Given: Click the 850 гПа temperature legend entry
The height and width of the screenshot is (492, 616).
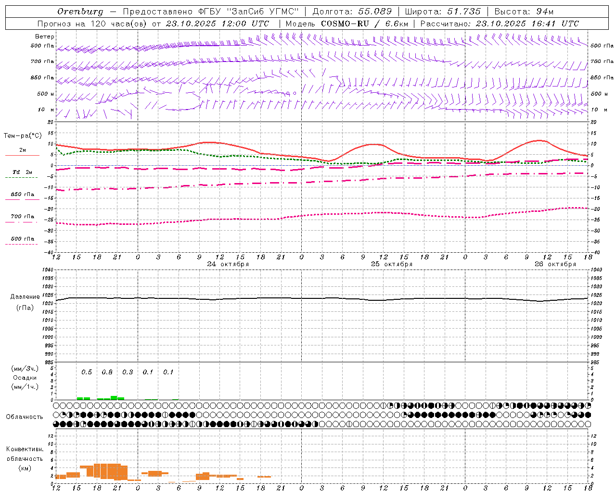Looking at the screenshot, I should click(23, 195).
